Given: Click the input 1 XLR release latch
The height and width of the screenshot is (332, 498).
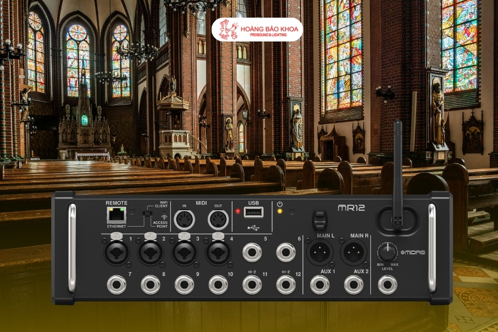Looking at the screenshot, I should (116, 236).
